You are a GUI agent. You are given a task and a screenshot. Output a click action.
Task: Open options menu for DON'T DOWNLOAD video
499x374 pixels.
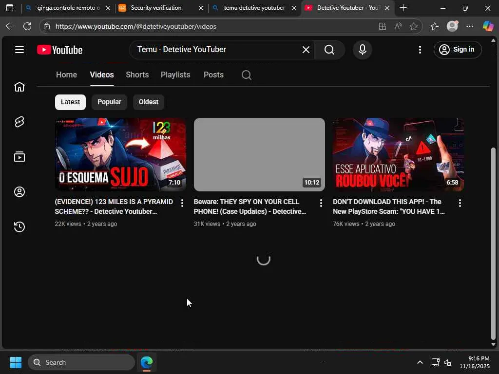point(460,203)
